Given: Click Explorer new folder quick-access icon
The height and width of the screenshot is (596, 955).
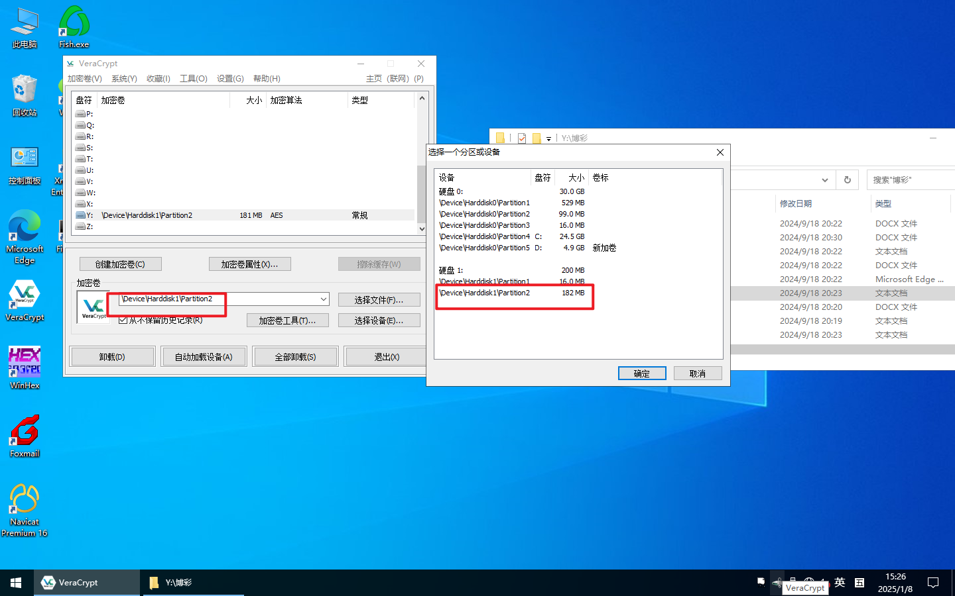Looking at the screenshot, I should coord(537,138).
